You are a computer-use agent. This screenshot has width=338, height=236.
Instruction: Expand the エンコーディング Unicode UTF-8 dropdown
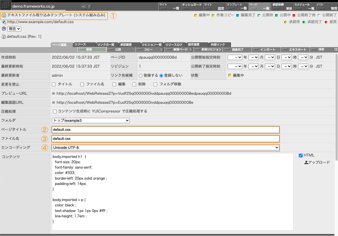[165, 147]
